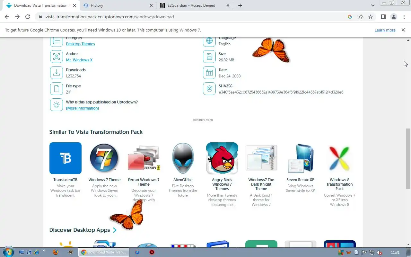
Task: Click the lightbulb information icon
Action: [x=57, y=105]
